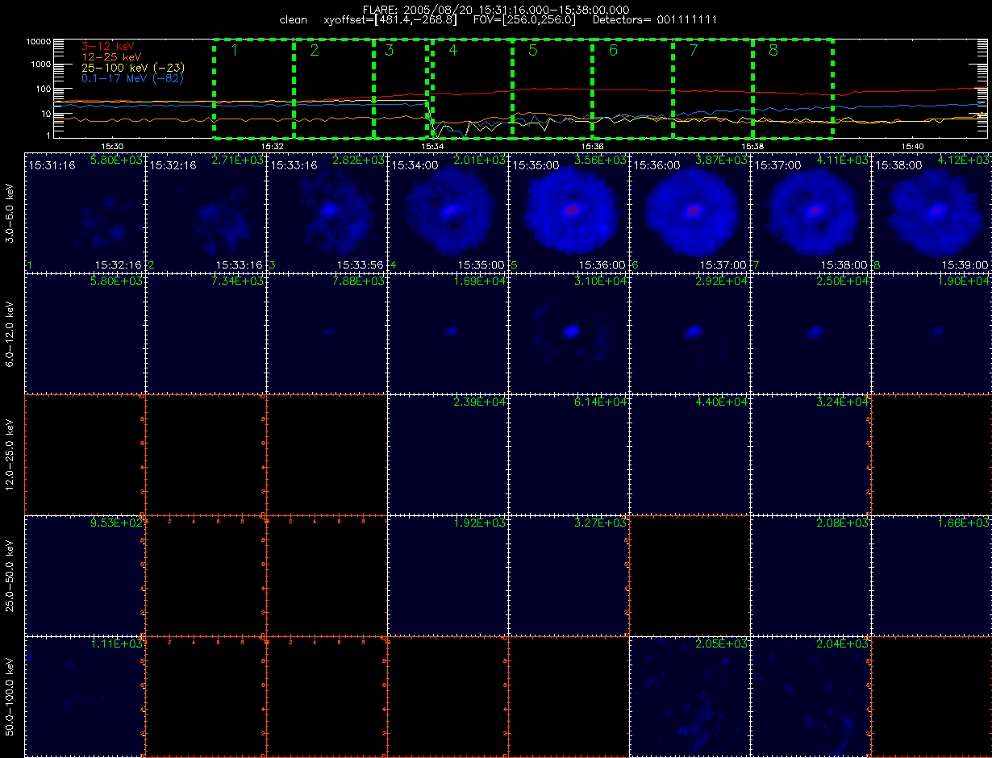Open the 12.0-25.0 keV panel labeled 6.14E+04
The width and height of the screenshot is (992, 758).
coord(569,454)
